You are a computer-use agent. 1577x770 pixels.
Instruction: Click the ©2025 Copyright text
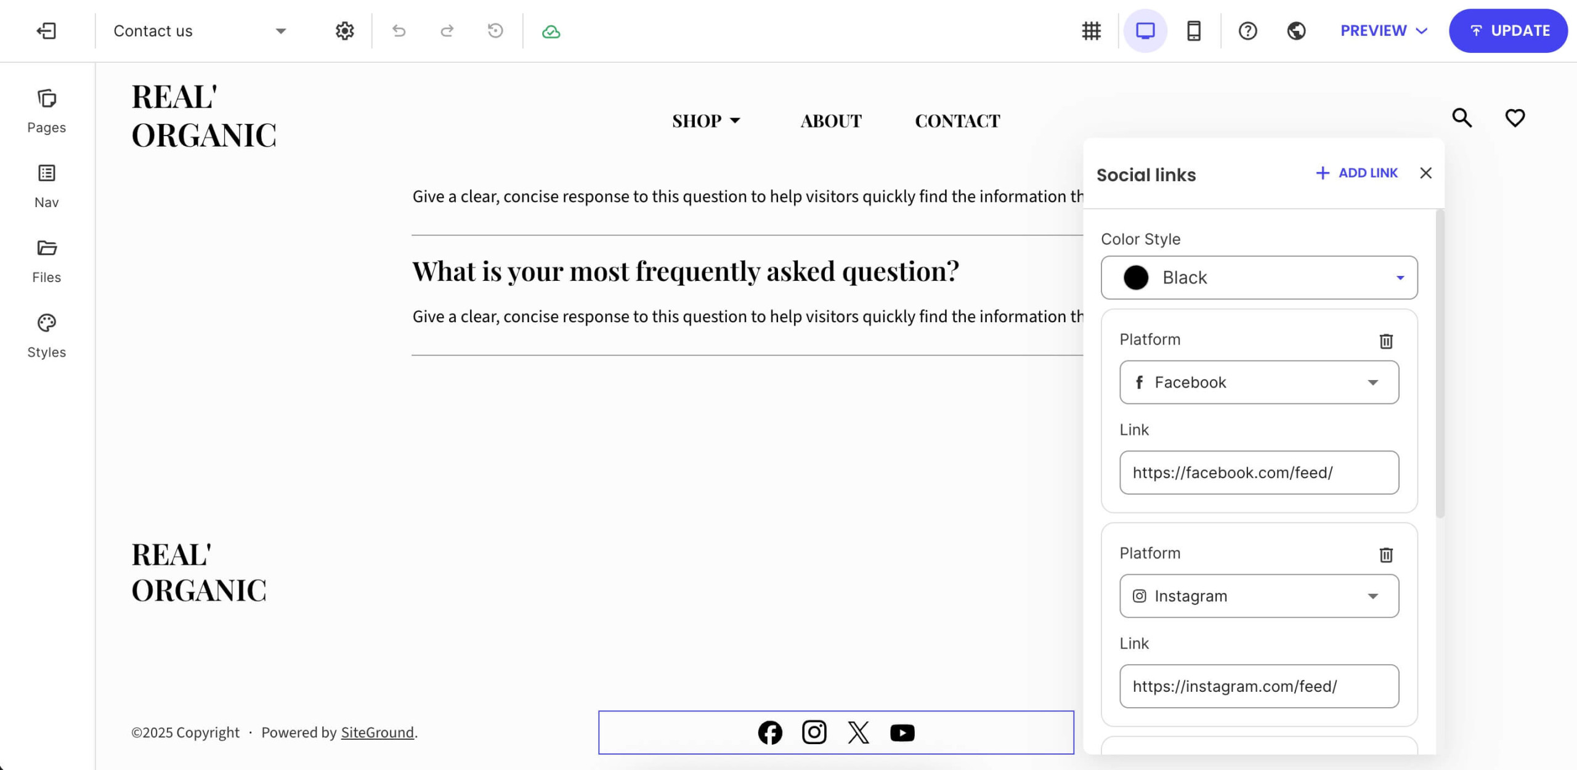[x=185, y=732]
